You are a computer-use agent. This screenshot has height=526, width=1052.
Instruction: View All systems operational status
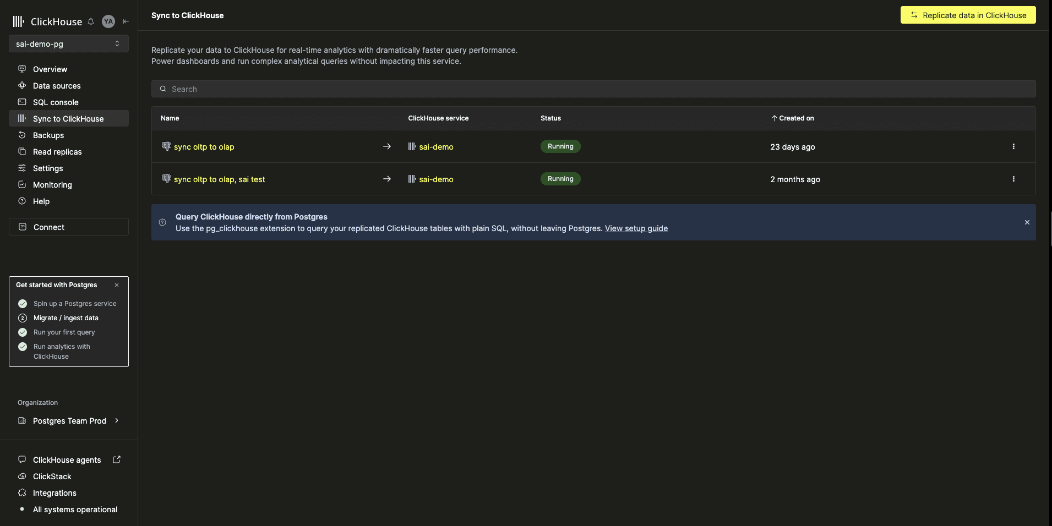75,509
